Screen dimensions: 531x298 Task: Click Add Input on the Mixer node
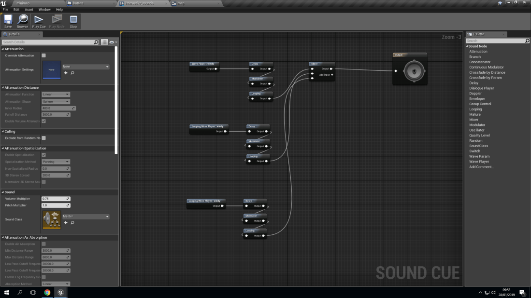331,75
